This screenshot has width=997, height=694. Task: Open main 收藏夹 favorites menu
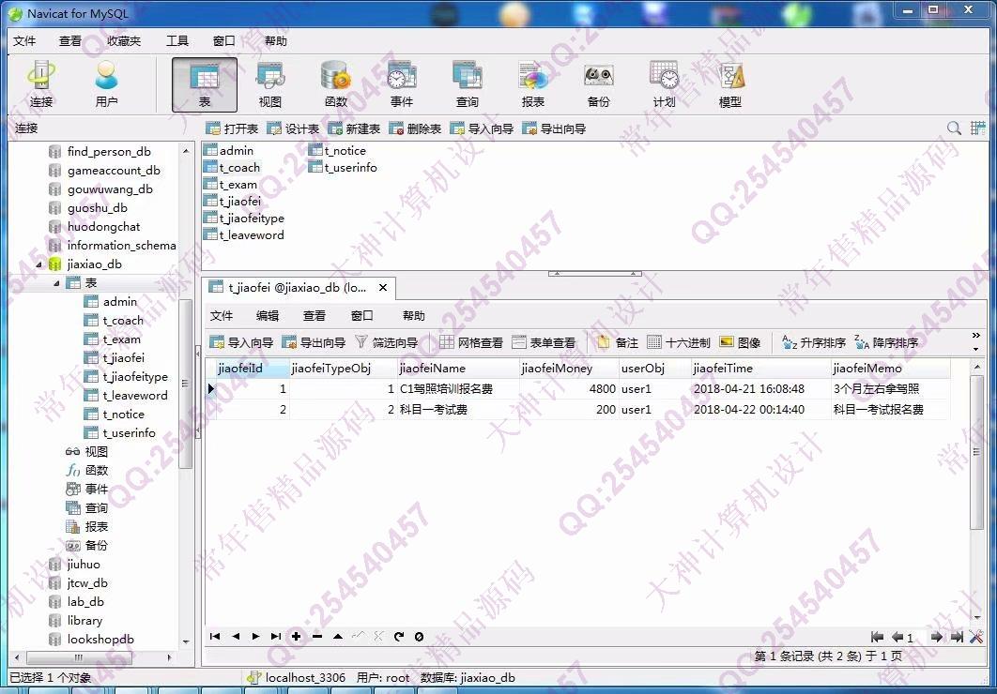click(x=124, y=41)
